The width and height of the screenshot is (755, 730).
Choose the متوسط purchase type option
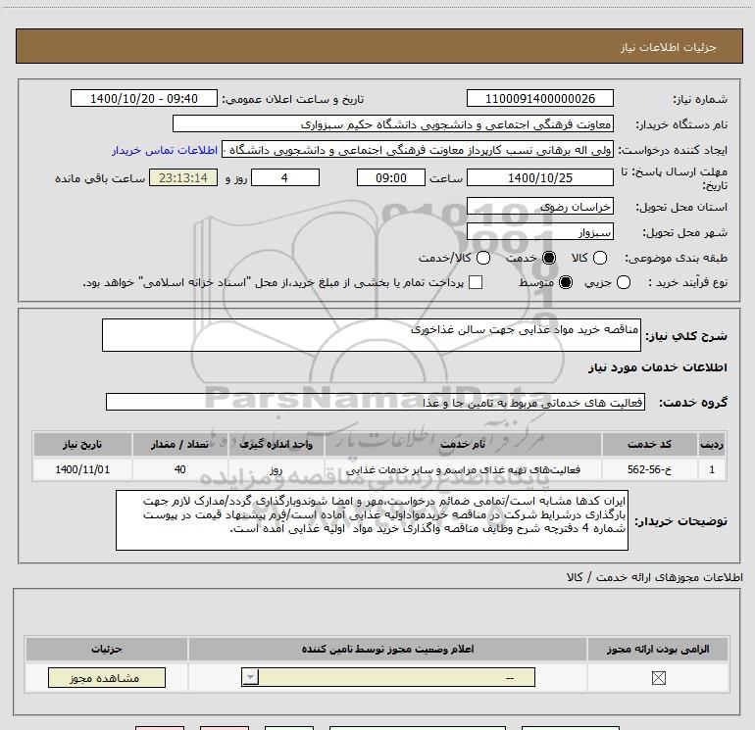(566, 282)
